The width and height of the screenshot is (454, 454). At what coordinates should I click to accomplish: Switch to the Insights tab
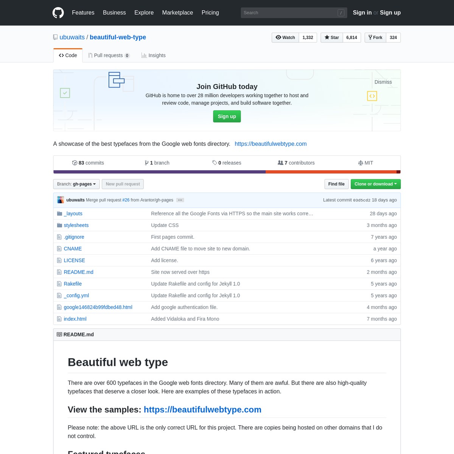pyautogui.click(x=154, y=56)
